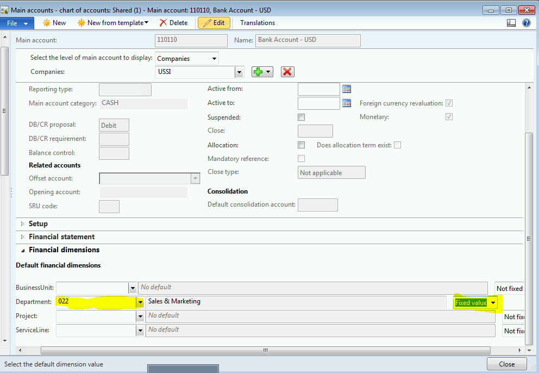Click the Translations button

pyautogui.click(x=256, y=23)
